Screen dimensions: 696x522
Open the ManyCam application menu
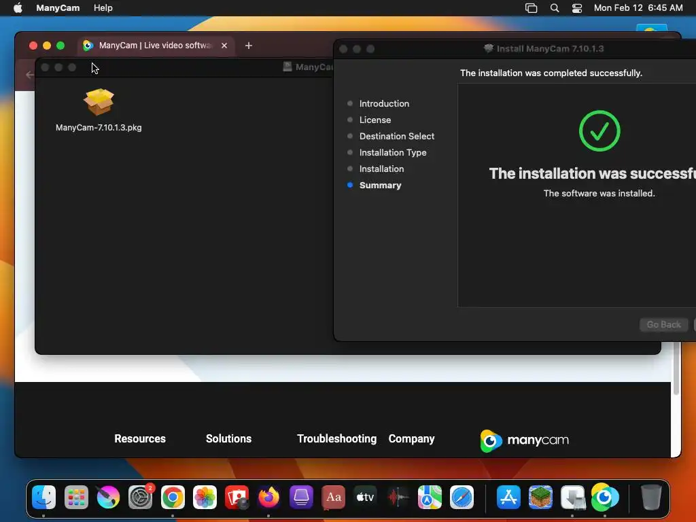click(x=58, y=8)
